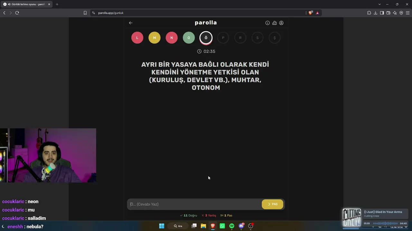Click the chat message 'salladim'
412x231 pixels.
[x=37, y=218]
